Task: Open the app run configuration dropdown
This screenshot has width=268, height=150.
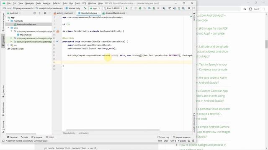Action: (95, 8)
